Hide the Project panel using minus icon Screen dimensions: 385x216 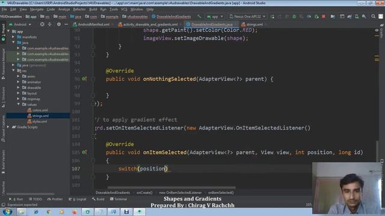tap(66, 25)
